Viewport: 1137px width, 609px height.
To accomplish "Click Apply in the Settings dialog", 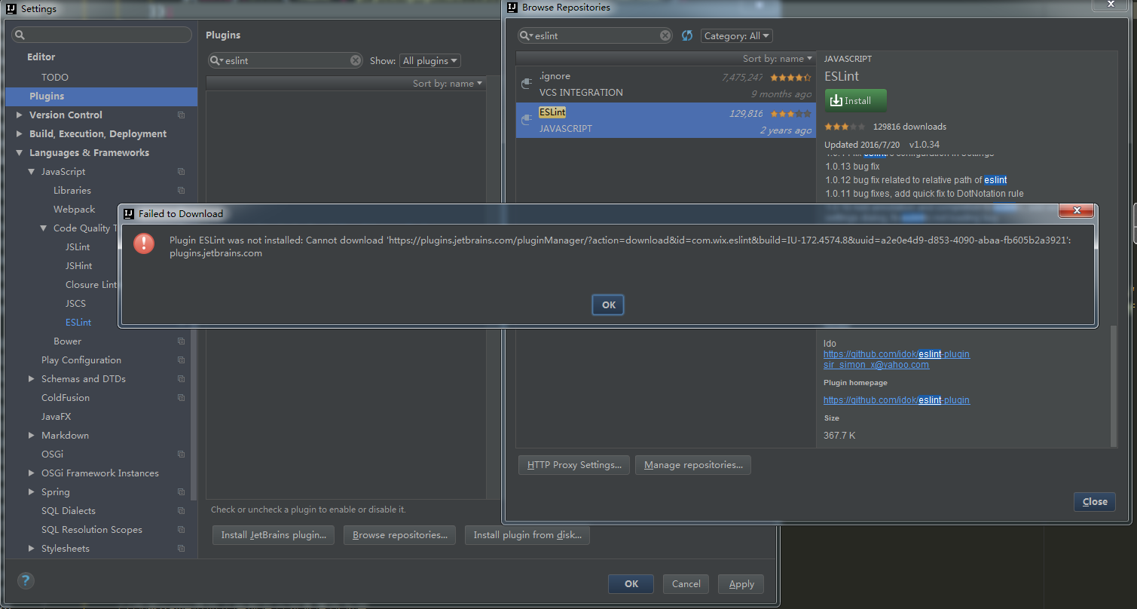I will point(741,584).
